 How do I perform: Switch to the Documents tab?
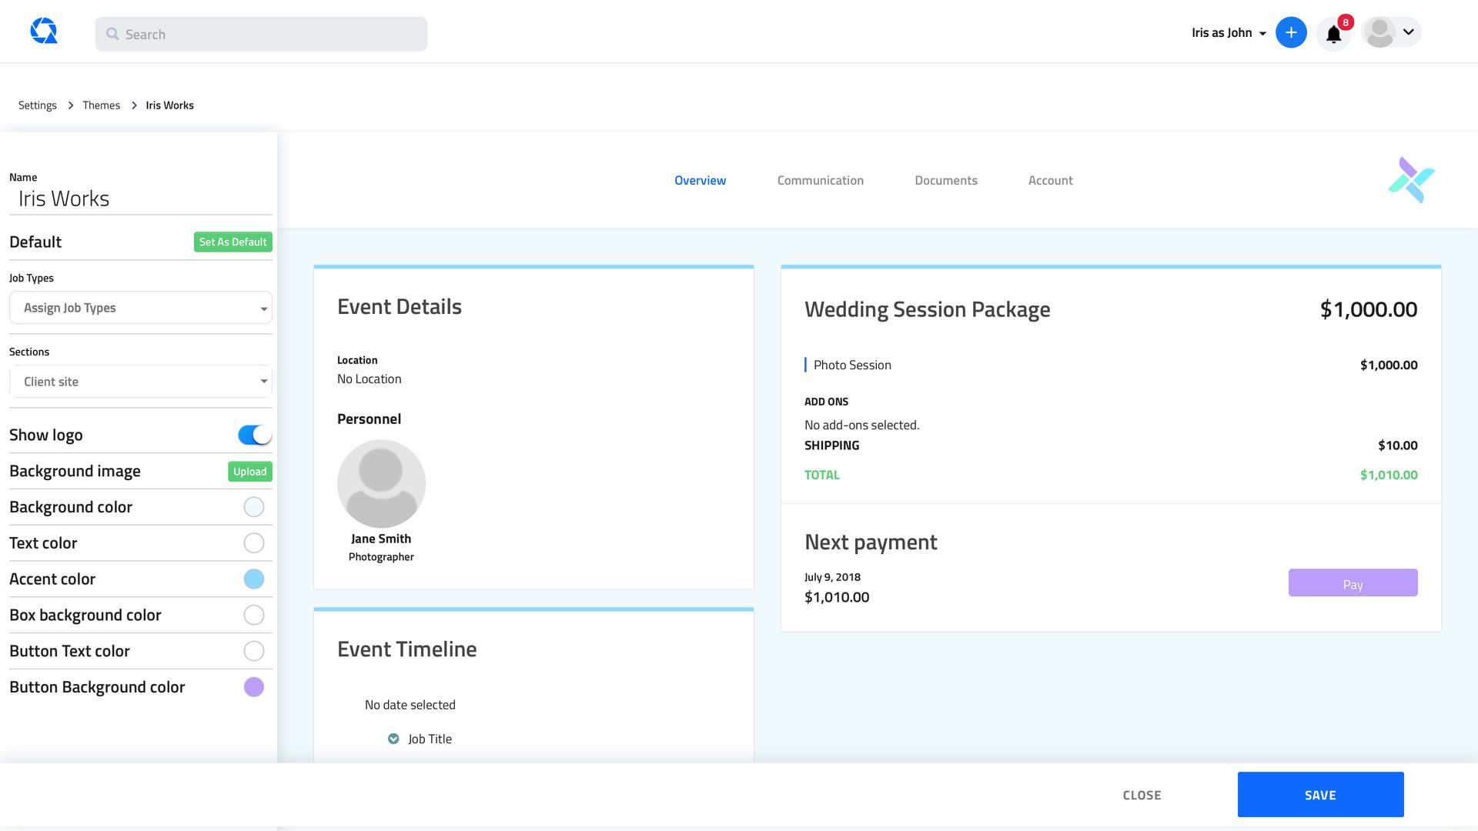click(945, 180)
